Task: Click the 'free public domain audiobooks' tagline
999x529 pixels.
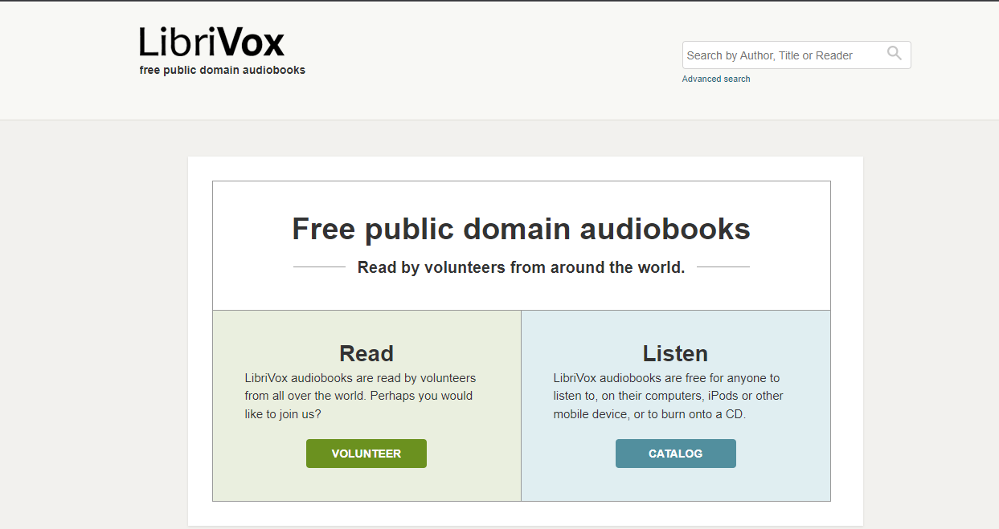Action: click(223, 70)
